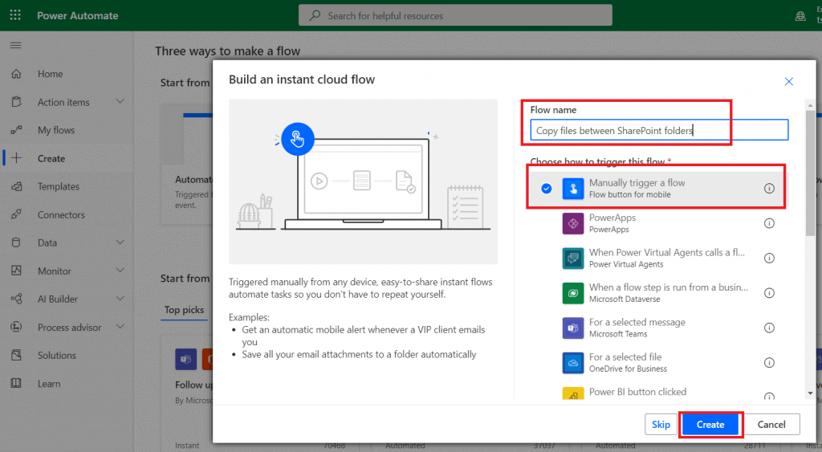Click the Process advisor icon

coord(16,327)
